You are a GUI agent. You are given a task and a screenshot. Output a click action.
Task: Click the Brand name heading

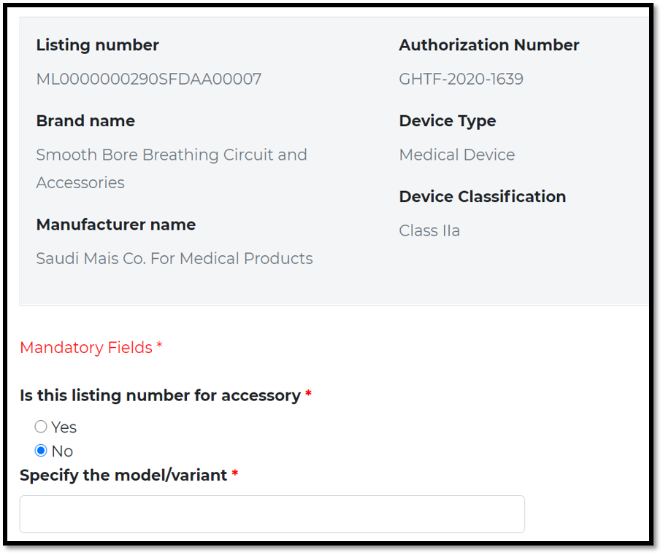tap(85, 121)
